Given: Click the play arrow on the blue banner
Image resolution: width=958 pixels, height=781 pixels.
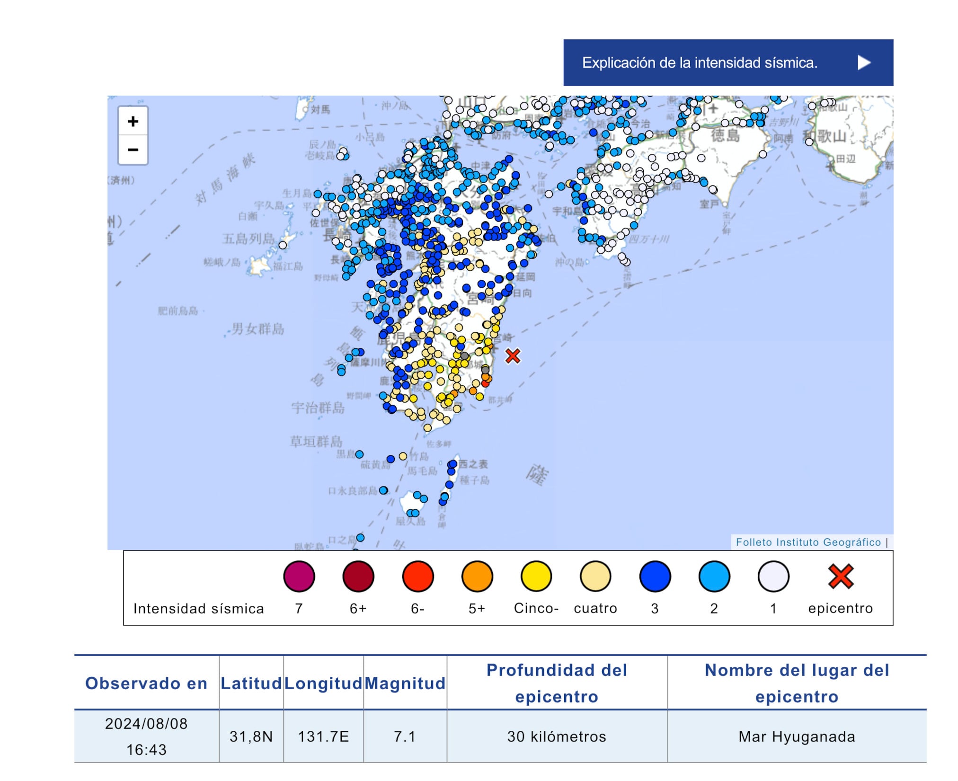Looking at the screenshot, I should click(864, 62).
